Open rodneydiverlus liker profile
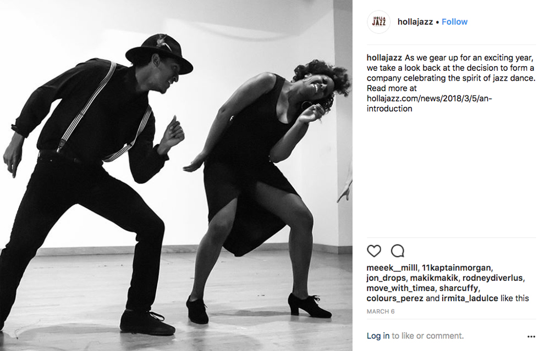Image resolution: width=550 pixels, height=351 pixels. (x=492, y=278)
